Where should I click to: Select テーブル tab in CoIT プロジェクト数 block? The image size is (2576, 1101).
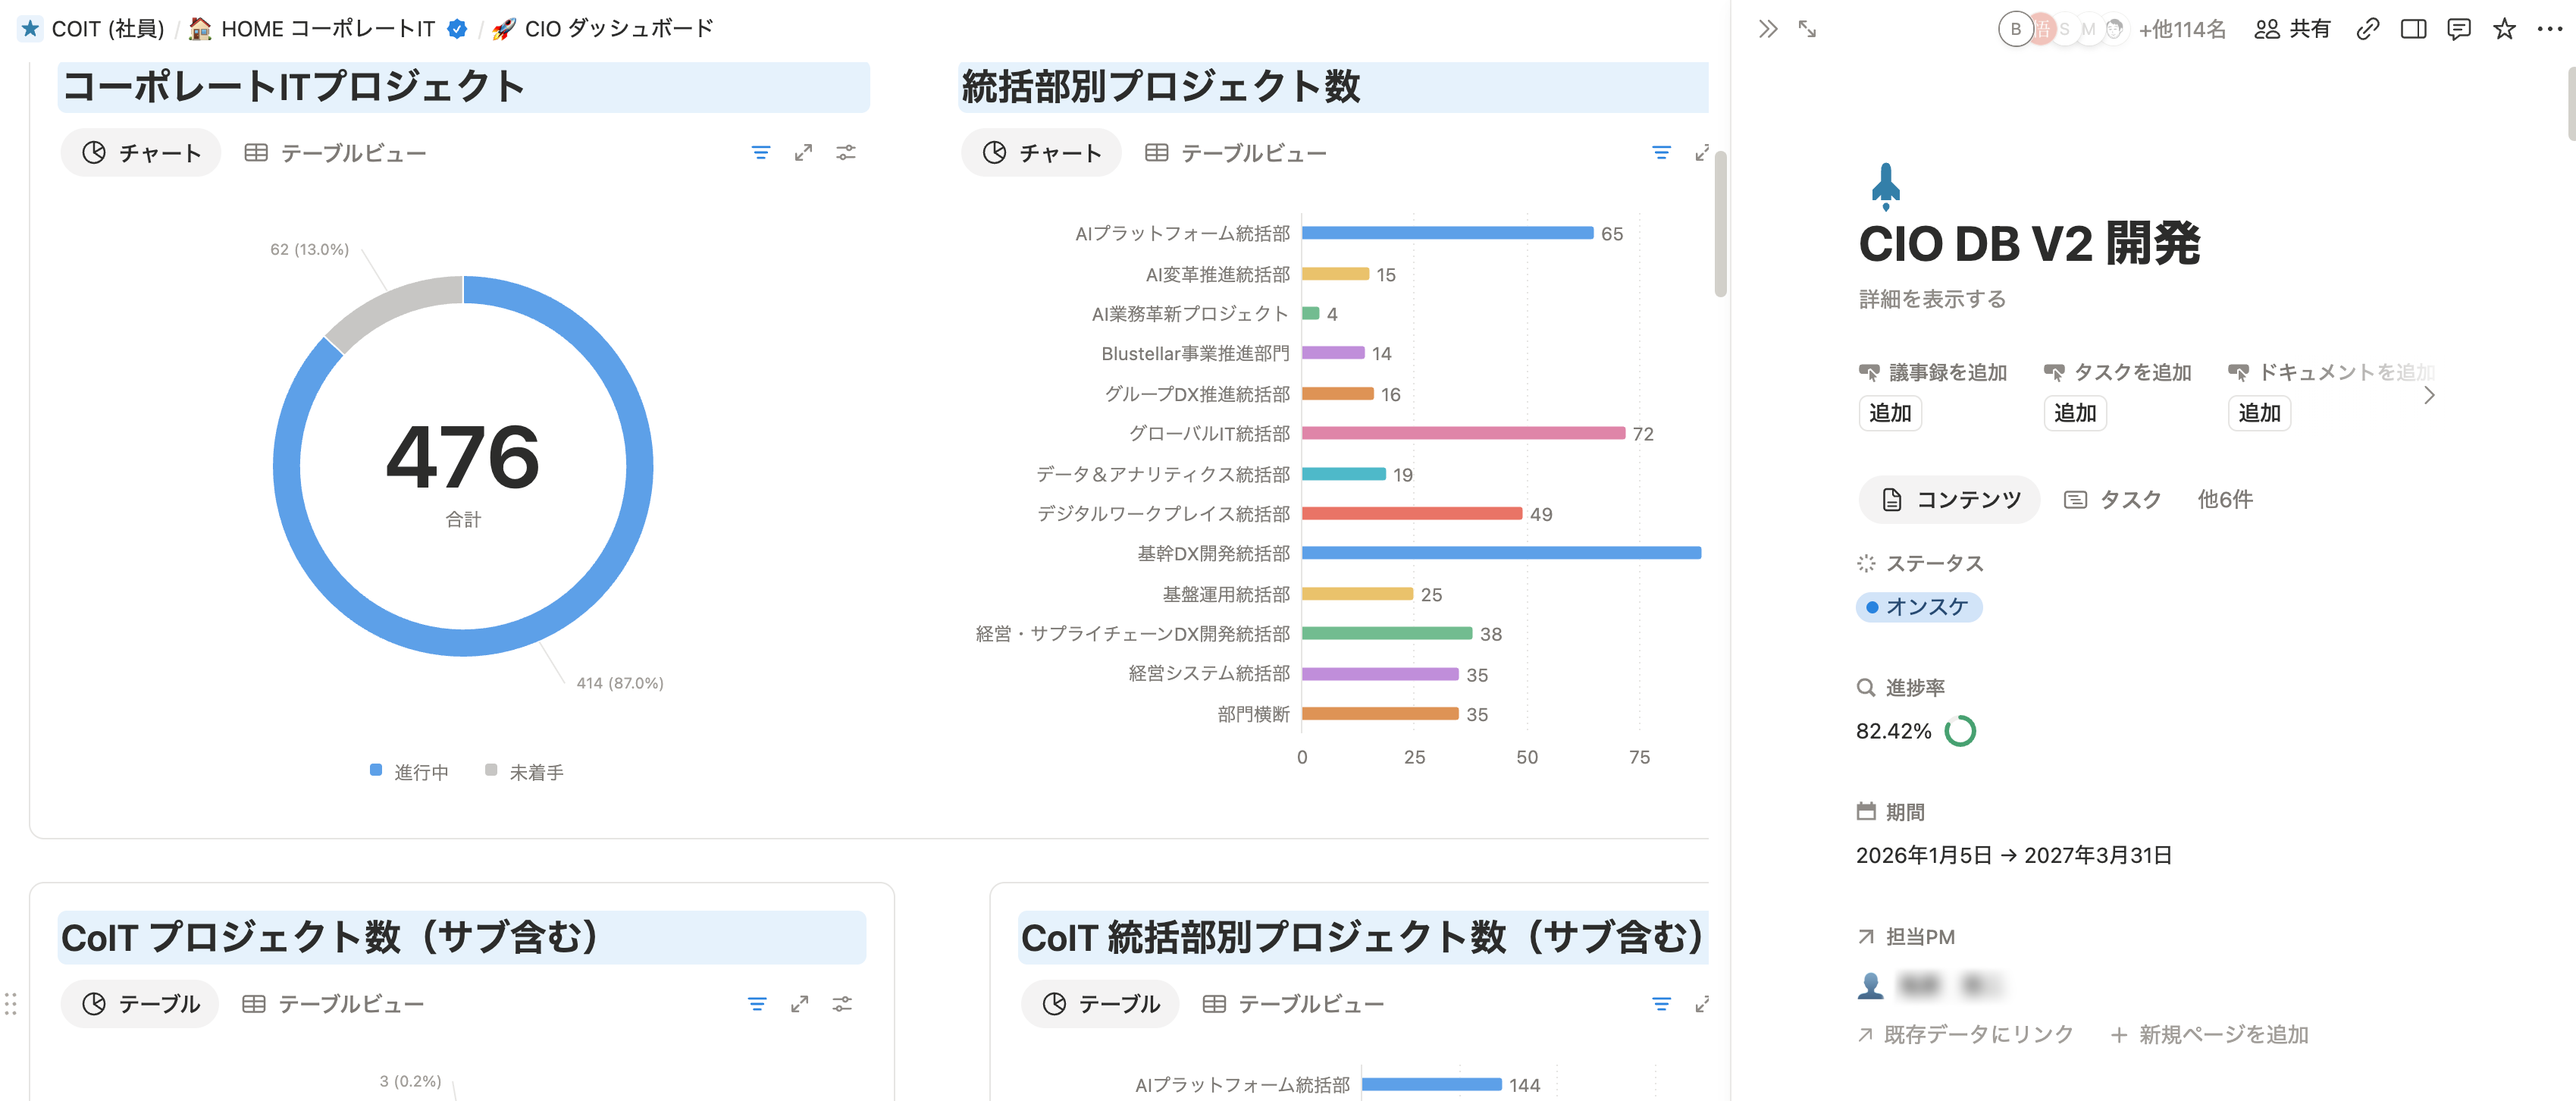coord(139,1004)
